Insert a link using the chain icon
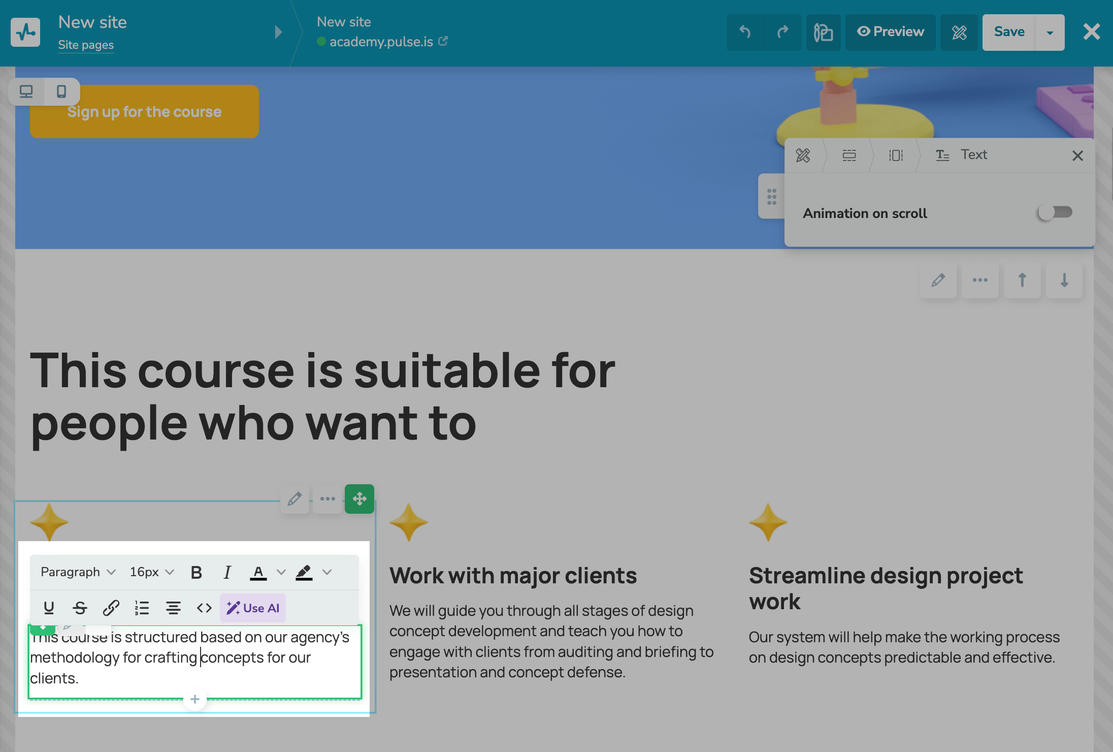Screen dimensions: 1113x752 111,608
